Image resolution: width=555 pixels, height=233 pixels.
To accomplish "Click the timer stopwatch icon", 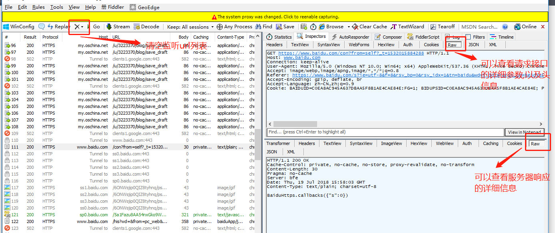I will [313, 27].
